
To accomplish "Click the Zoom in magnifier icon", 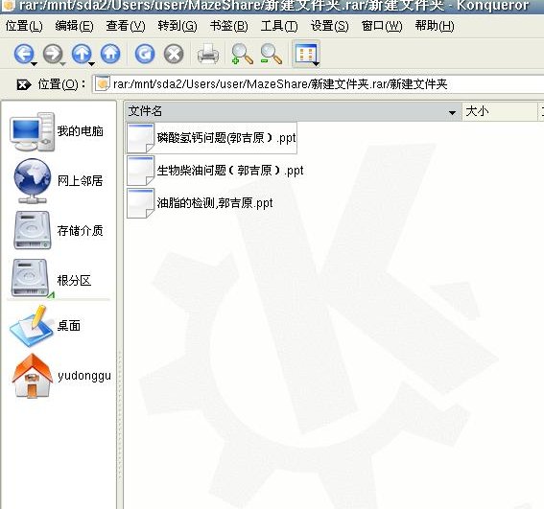I will [x=242, y=54].
